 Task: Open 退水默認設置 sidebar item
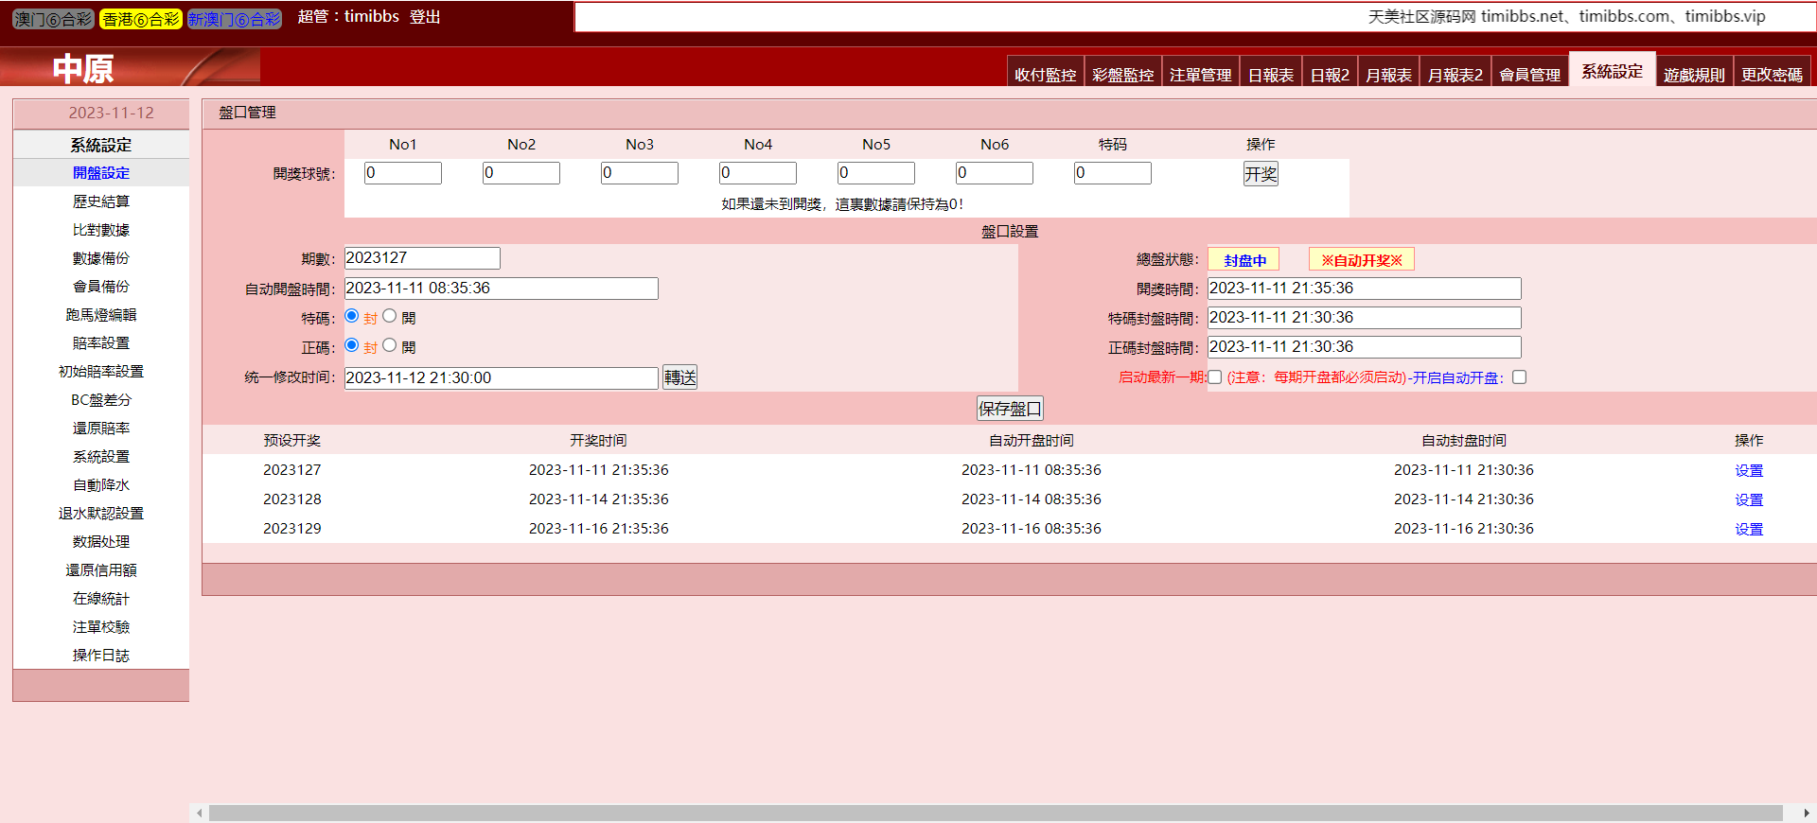click(101, 514)
